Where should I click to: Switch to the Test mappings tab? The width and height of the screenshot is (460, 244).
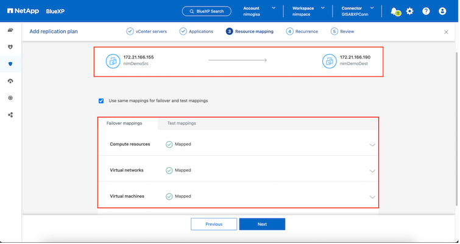(x=182, y=123)
